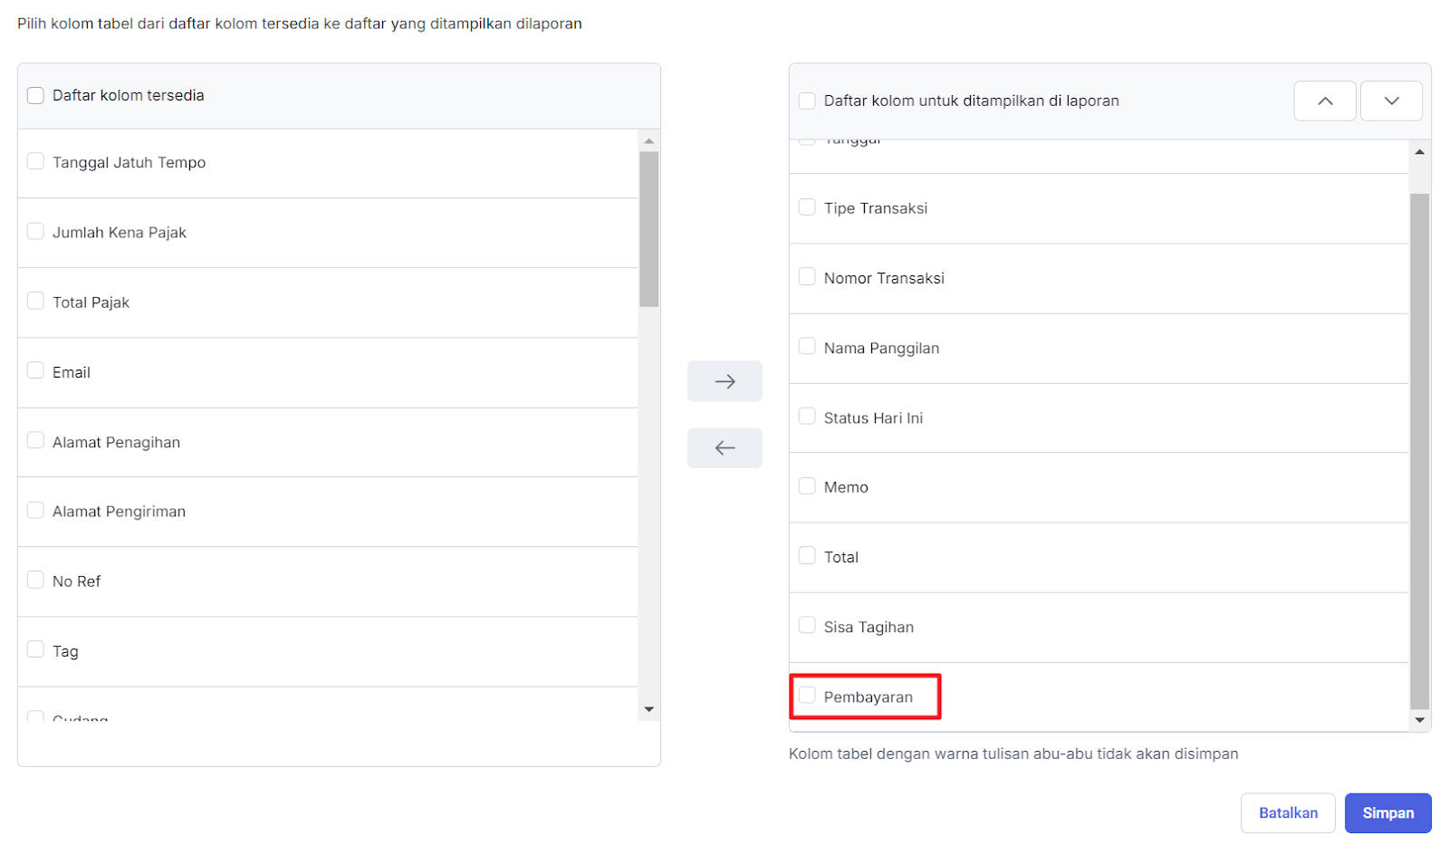The image size is (1449, 845).
Task: Click the 'Pembayaran' label text
Action: coord(868,697)
